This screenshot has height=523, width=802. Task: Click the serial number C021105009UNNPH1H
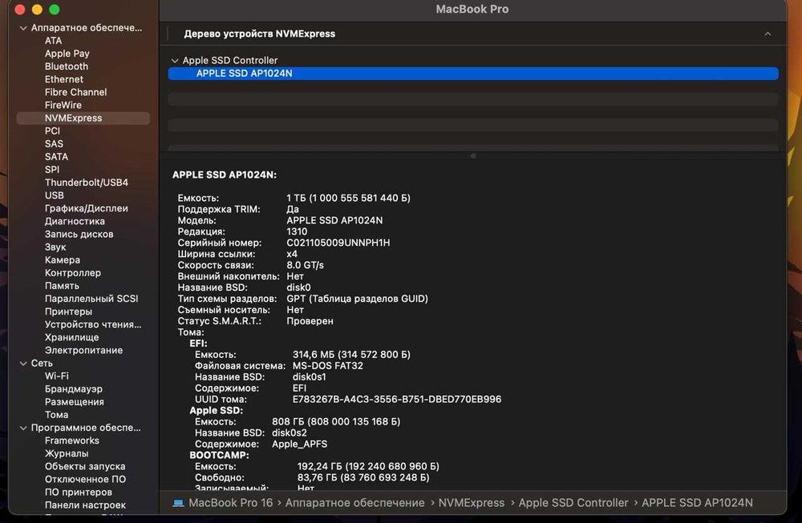pyautogui.click(x=338, y=243)
